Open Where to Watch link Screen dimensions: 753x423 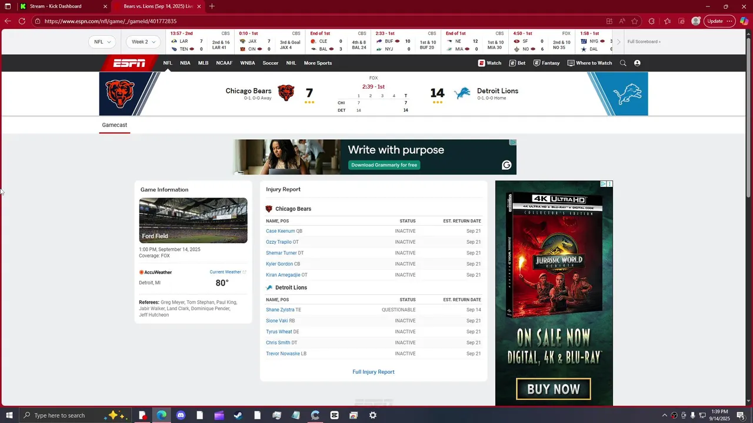click(589, 63)
